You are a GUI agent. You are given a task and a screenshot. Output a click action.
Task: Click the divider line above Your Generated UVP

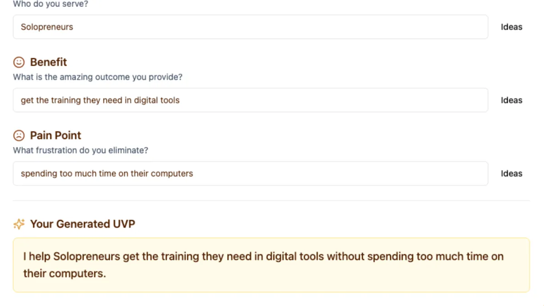271,200
